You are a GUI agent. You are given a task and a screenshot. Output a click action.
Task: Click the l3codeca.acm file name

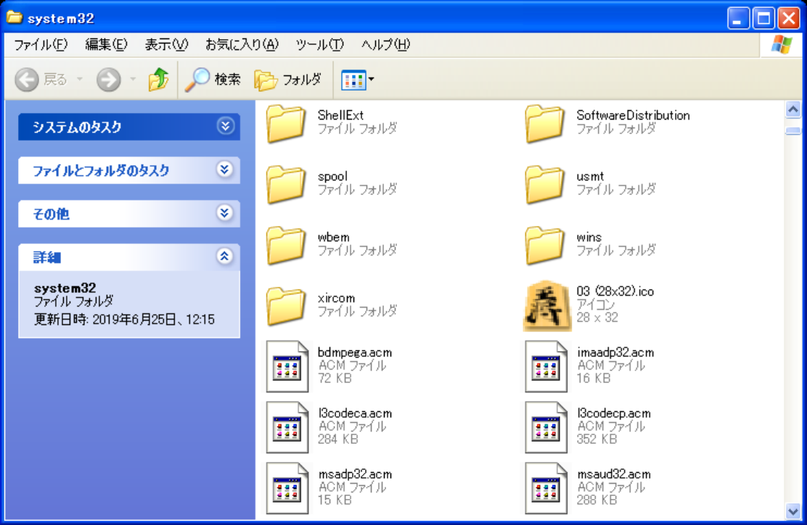(x=355, y=413)
